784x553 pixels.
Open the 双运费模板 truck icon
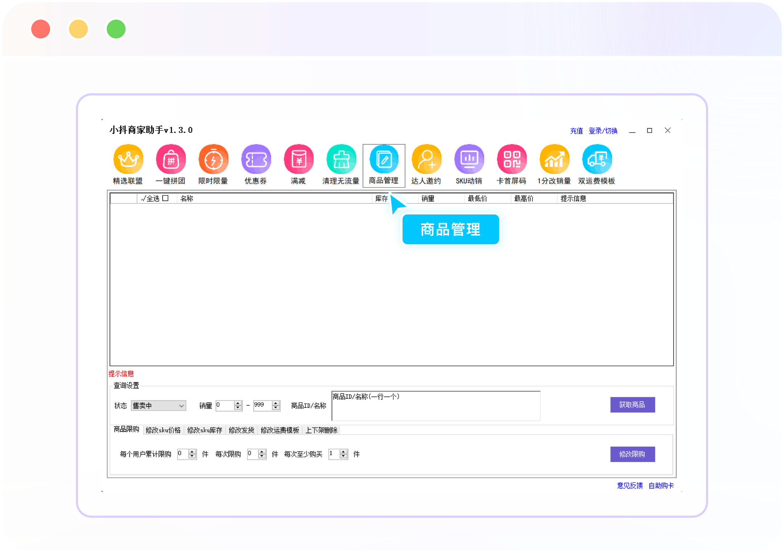[x=597, y=159]
